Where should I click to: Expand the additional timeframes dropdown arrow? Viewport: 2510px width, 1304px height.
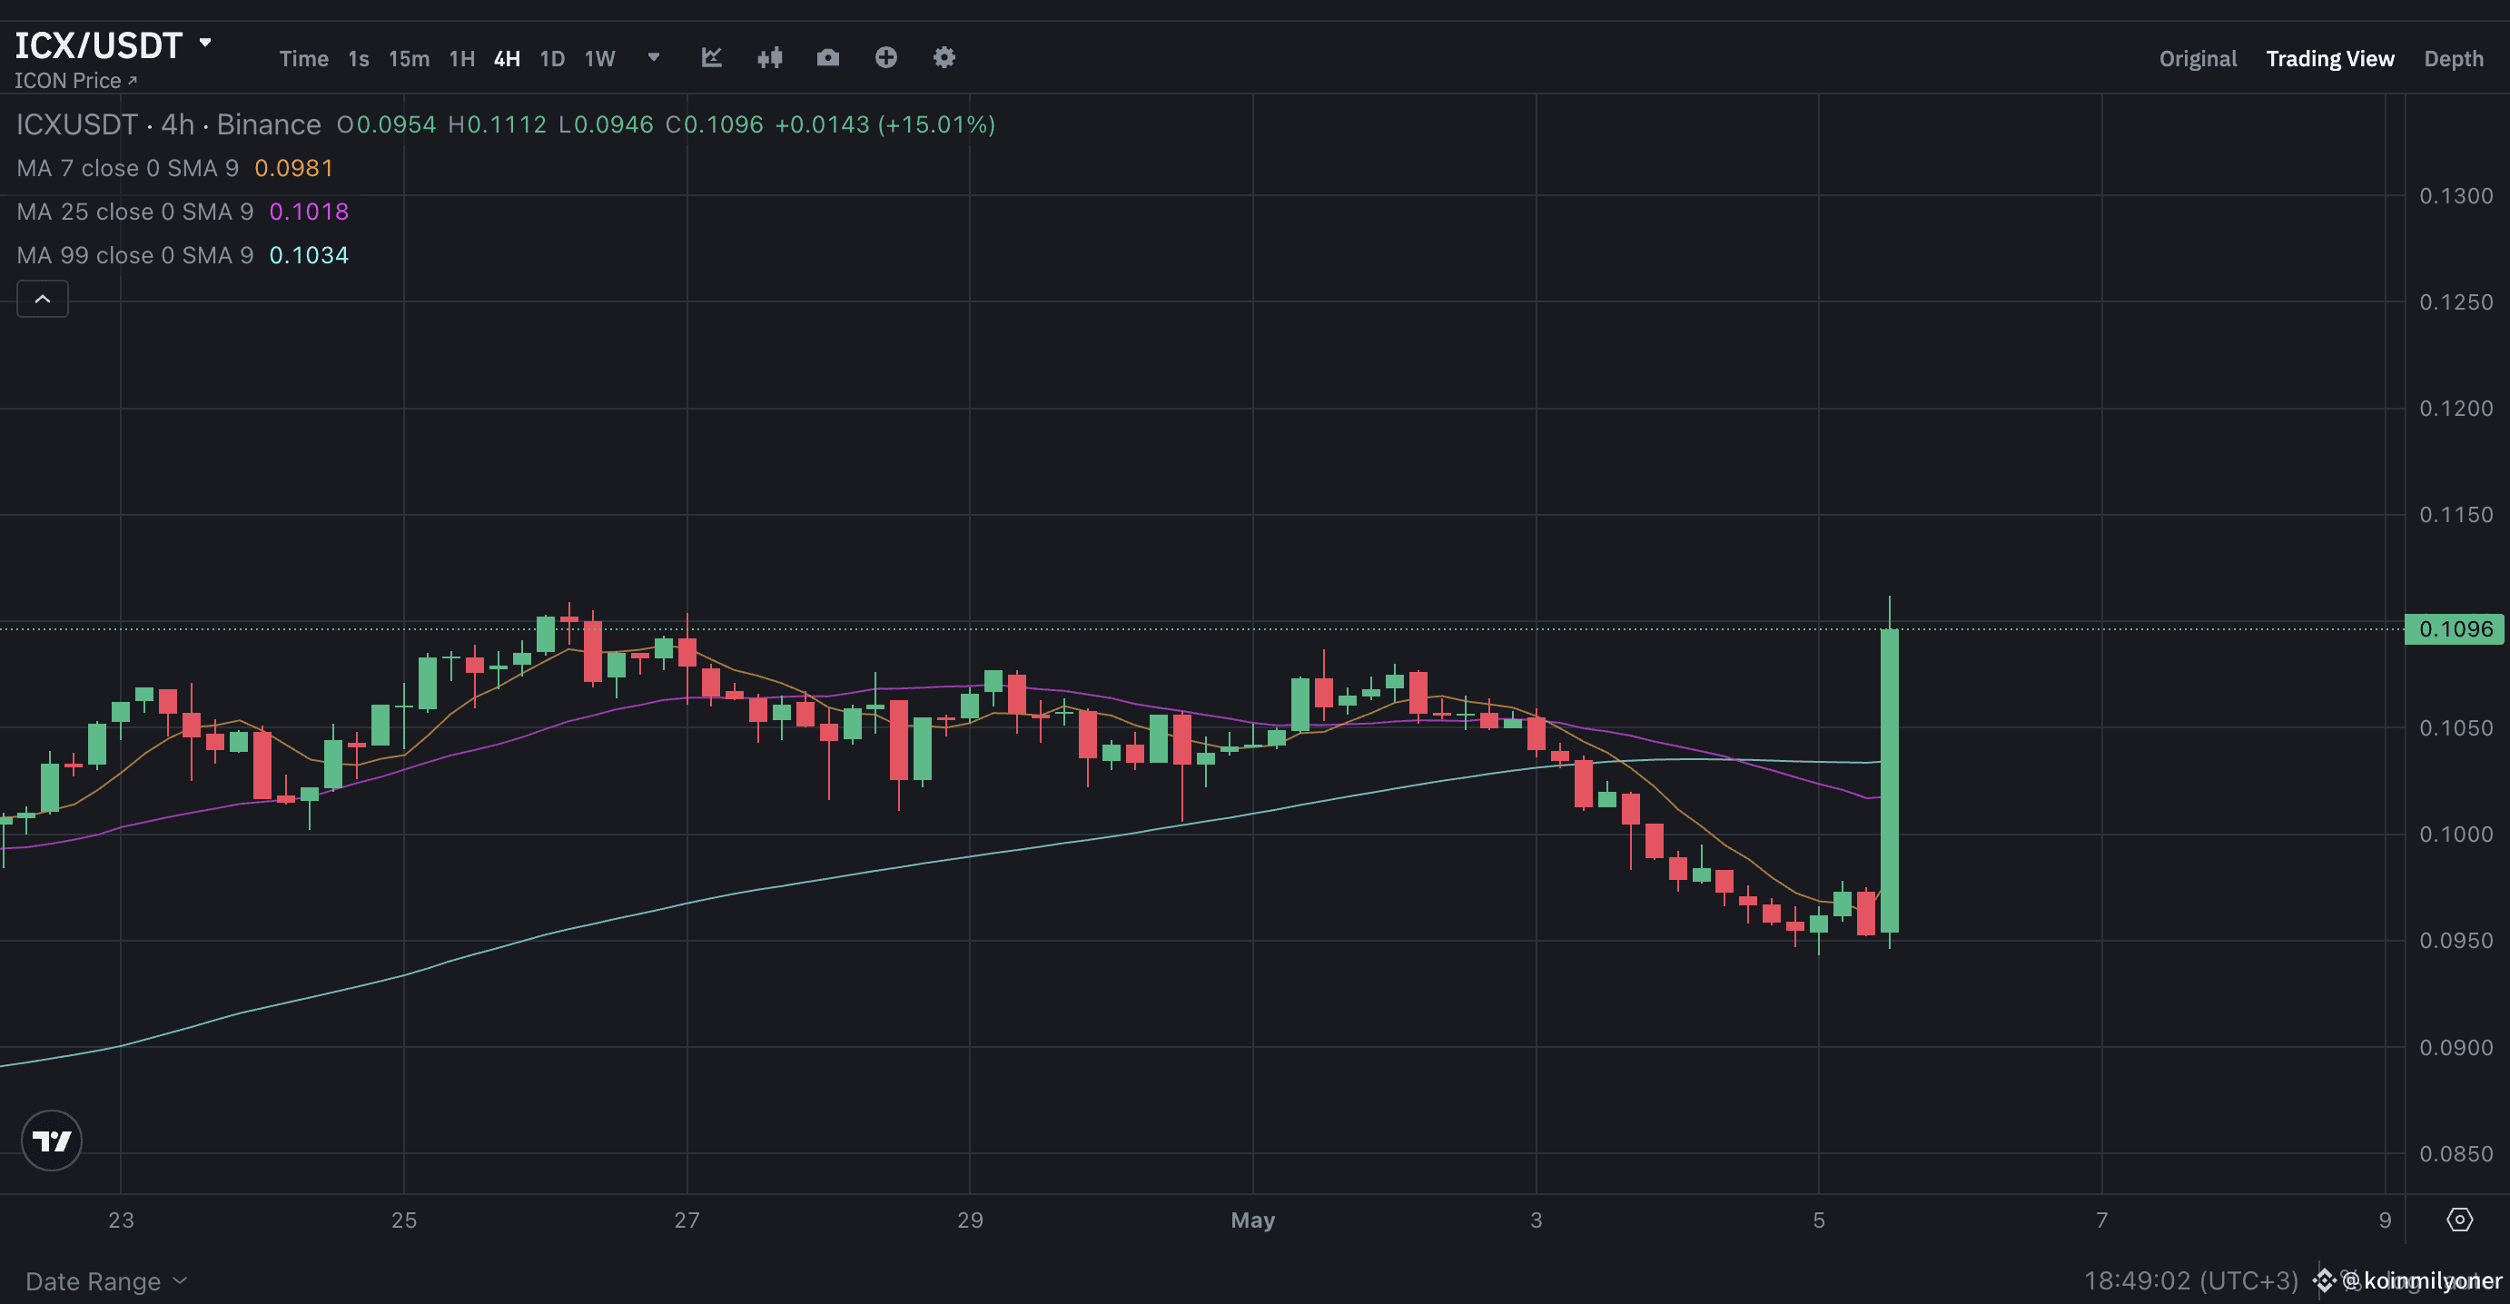point(653,57)
